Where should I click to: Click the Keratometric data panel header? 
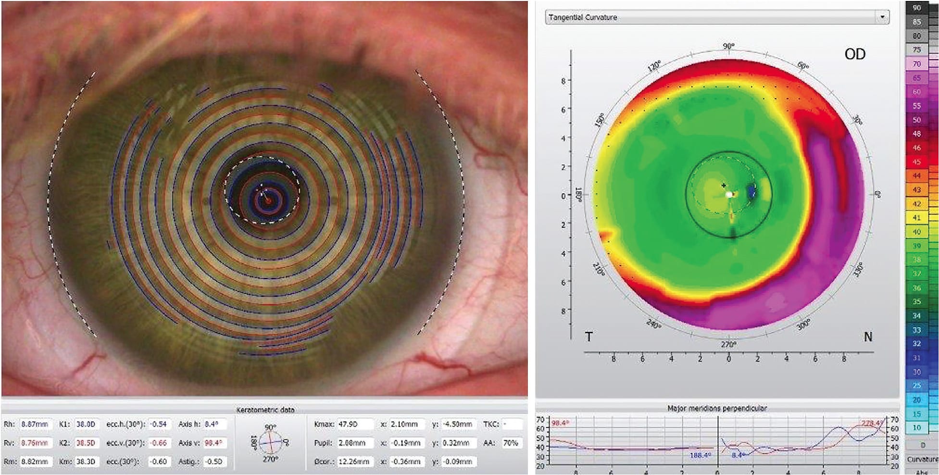tap(265, 410)
